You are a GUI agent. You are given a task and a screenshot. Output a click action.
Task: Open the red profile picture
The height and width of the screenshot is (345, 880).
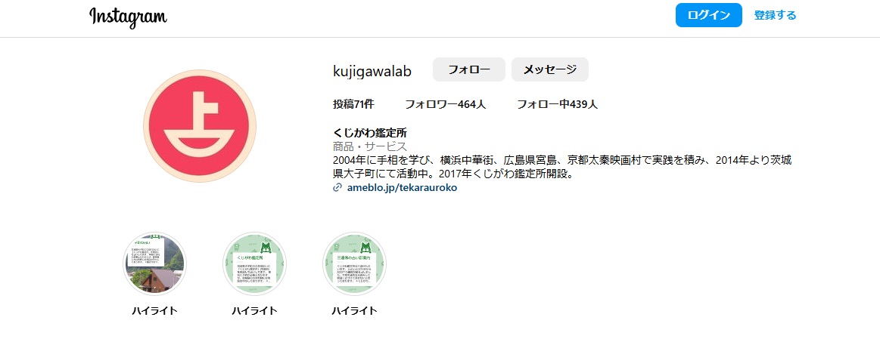(200, 125)
